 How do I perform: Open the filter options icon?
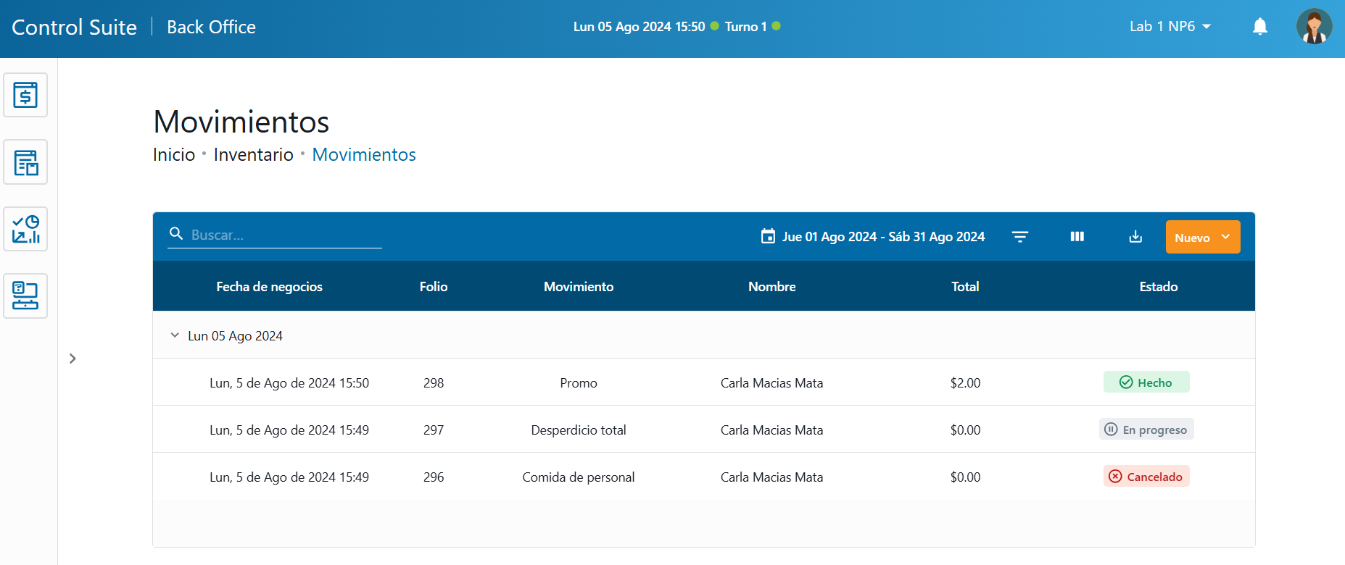pos(1019,237)
